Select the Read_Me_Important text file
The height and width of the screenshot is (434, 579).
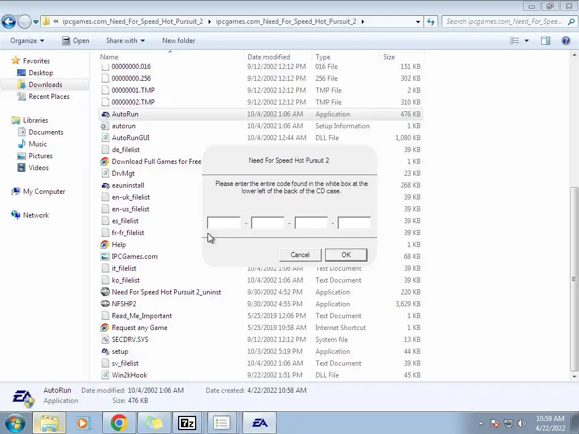(x=142, y=316)
